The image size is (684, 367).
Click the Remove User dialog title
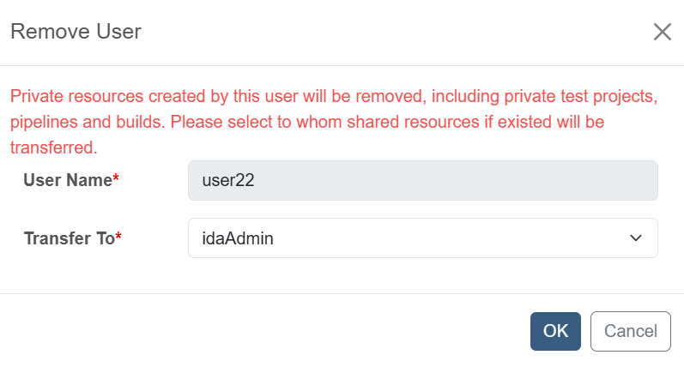tap(76, 33)
